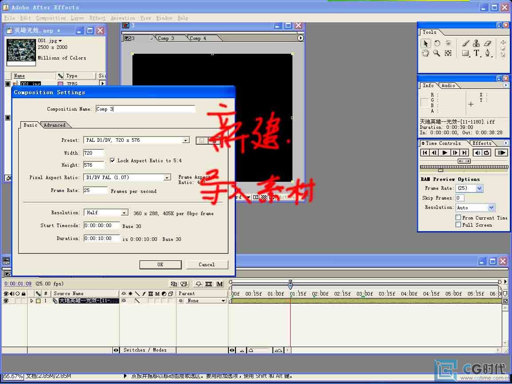512x384 pixels.
Task: Go to first frame in Time Controls
Action: (425, 152)
